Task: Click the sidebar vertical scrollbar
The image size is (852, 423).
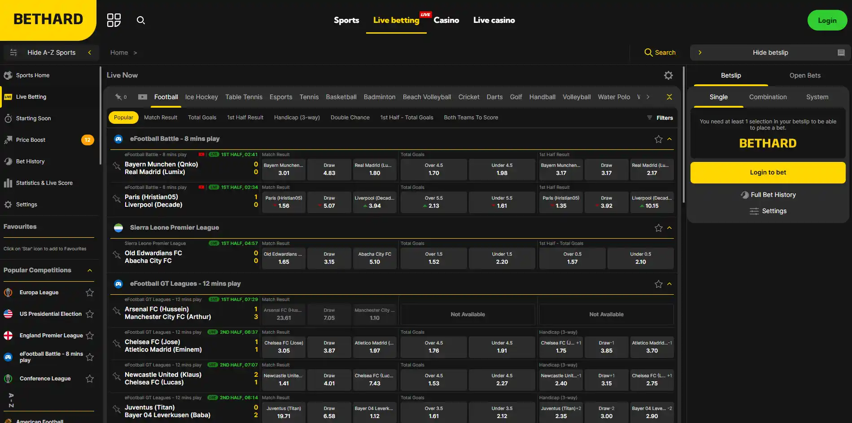Action: click(100, 115)
